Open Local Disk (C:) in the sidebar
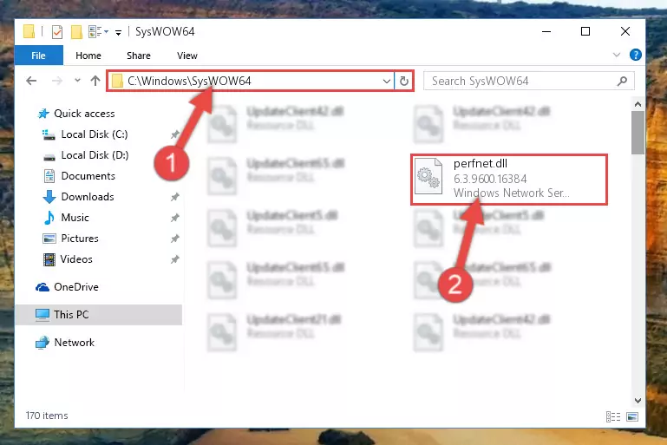 point(95,134)
